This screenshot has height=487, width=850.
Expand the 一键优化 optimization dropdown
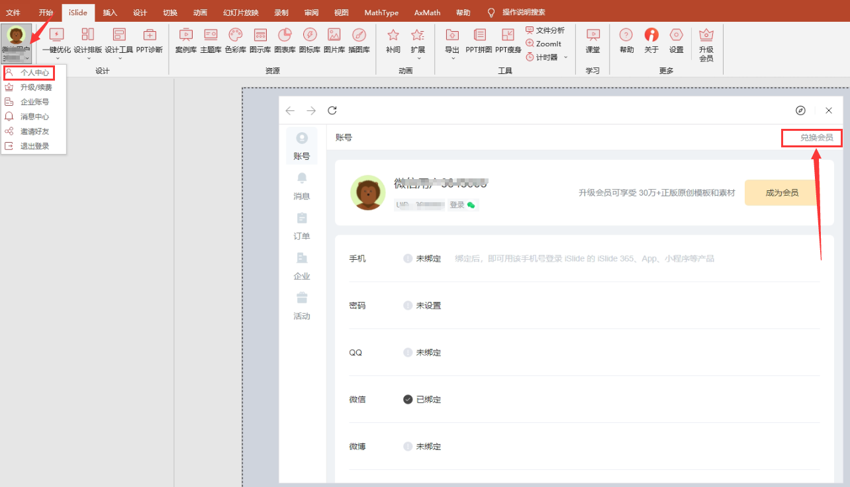(x=57, y=57)
